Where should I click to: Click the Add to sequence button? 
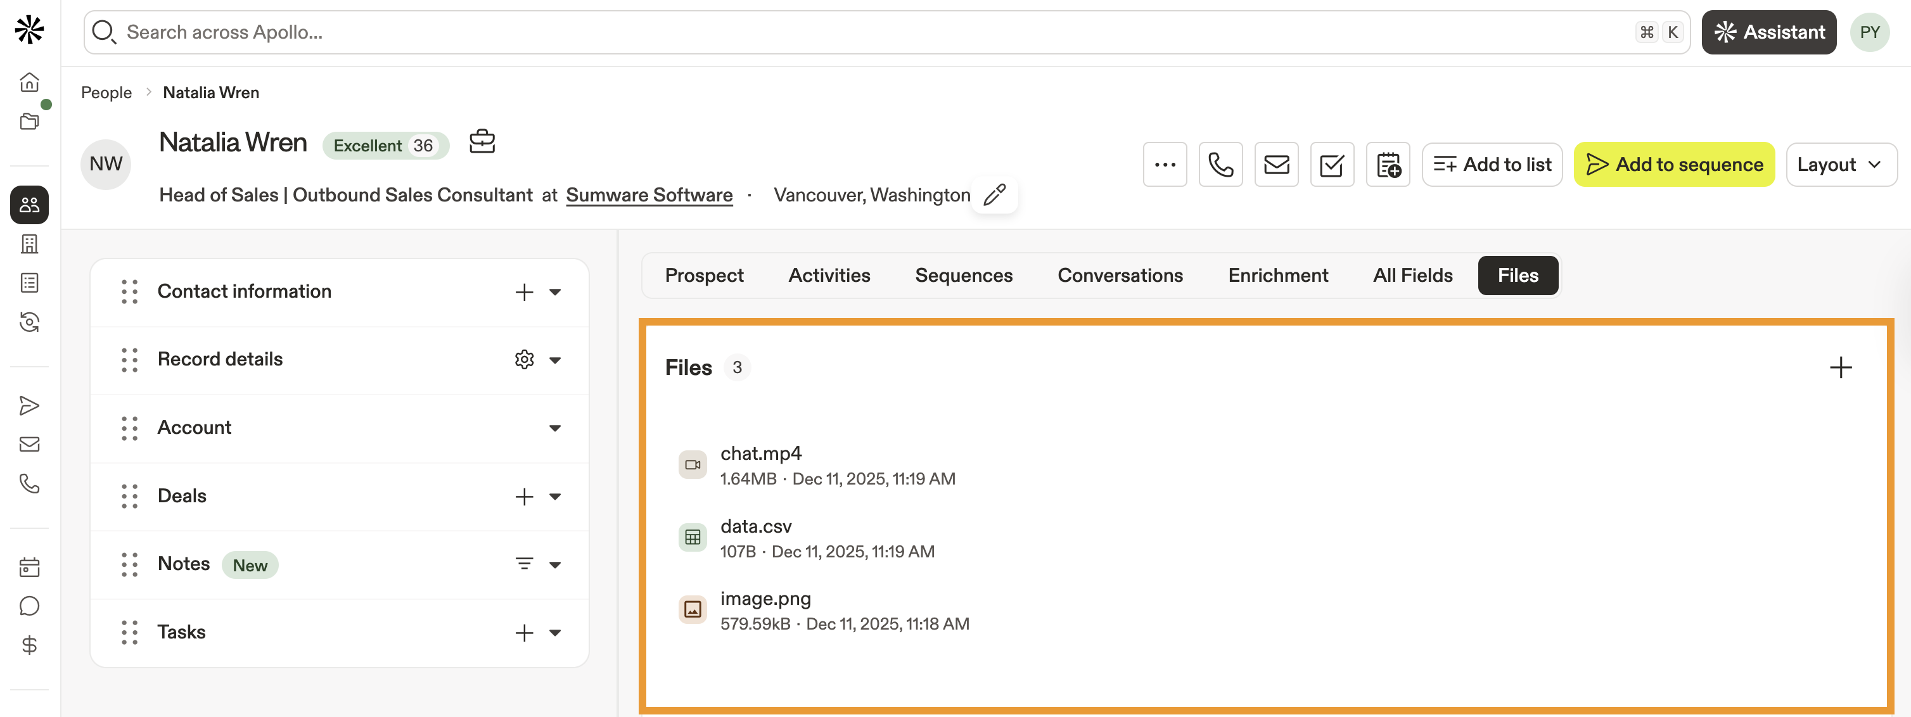1673,165
